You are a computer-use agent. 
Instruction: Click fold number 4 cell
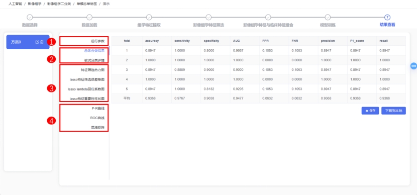[127, 79]
